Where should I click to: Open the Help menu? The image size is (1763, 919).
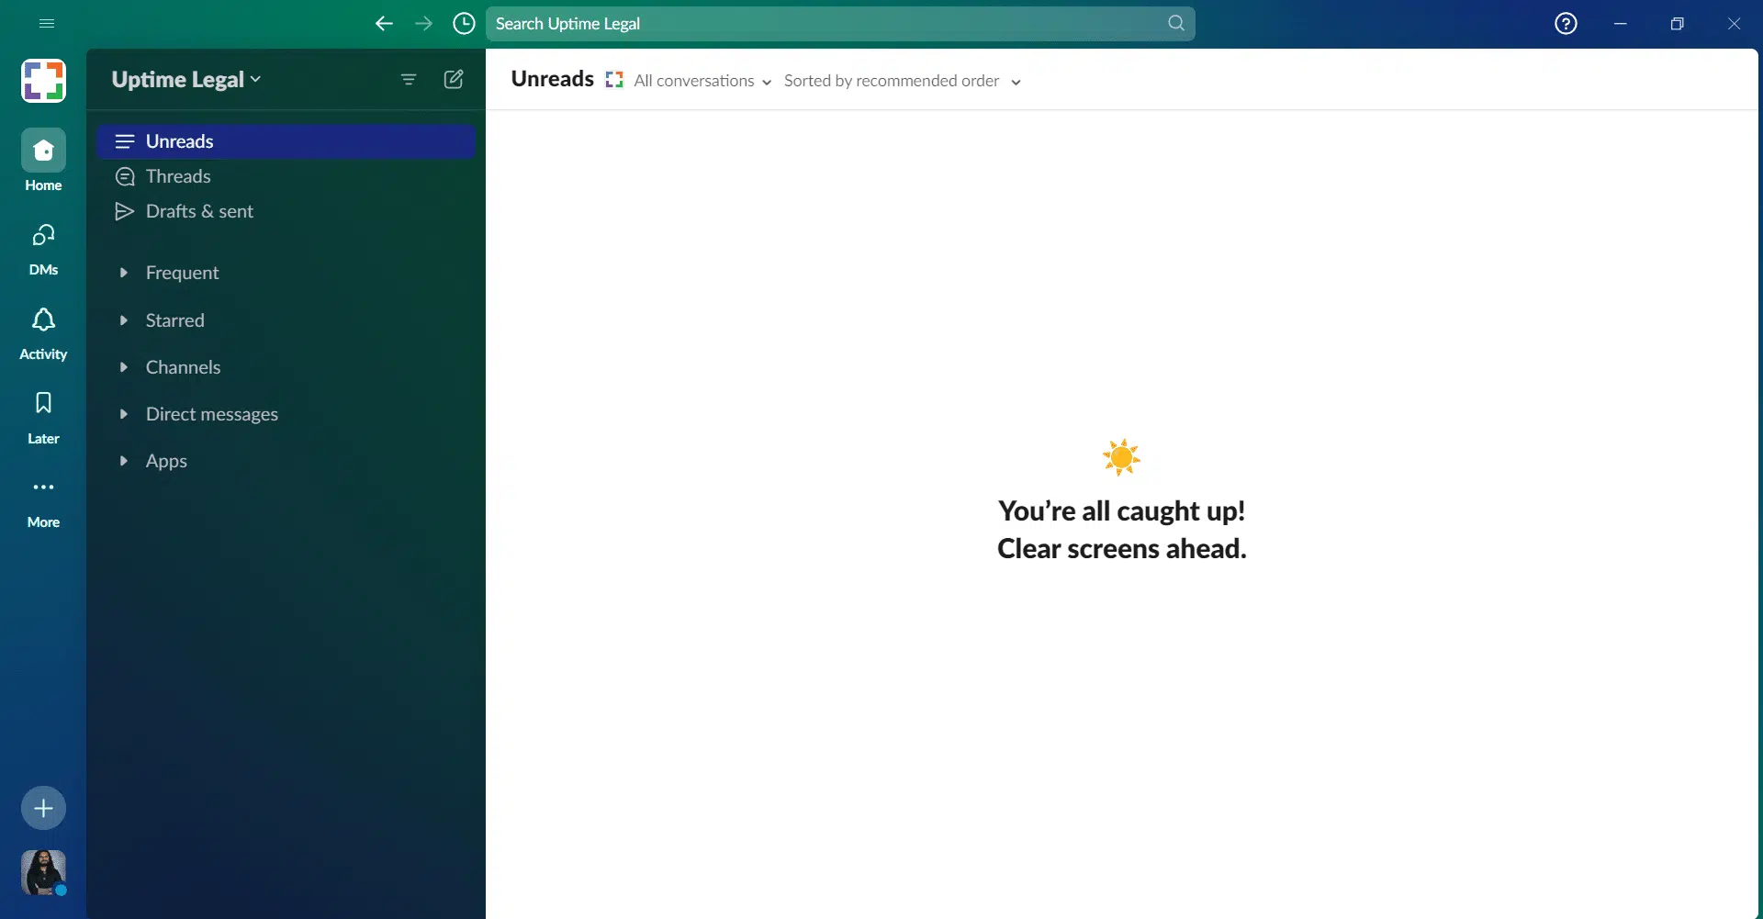1566,23
